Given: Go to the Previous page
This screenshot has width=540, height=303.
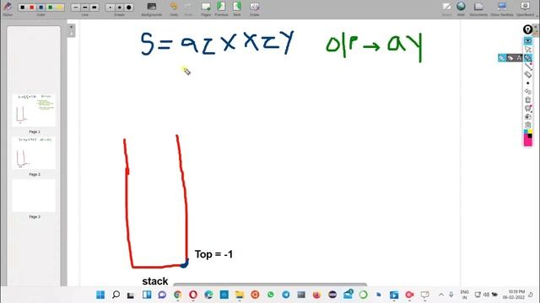Looking at the screenshot, I should point(221,8).
